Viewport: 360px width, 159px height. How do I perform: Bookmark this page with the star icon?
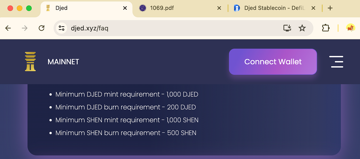tap(302, 28)
